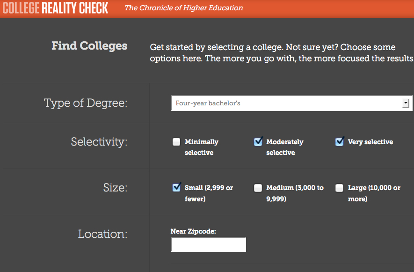Screen dimensions: 414x272
Task: Uncheck the Very selective checkbox
Action: tap(340, 142)
